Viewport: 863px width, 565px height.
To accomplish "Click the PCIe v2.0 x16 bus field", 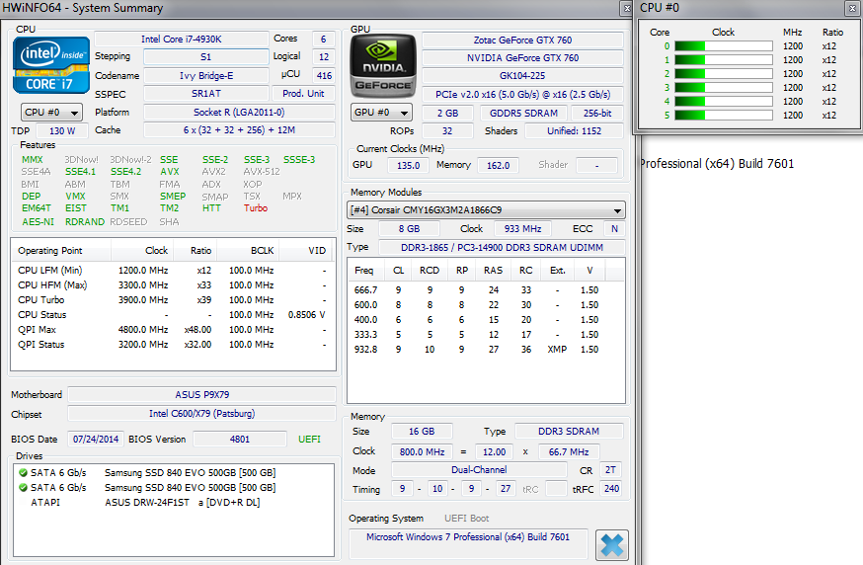I will 522,94.
